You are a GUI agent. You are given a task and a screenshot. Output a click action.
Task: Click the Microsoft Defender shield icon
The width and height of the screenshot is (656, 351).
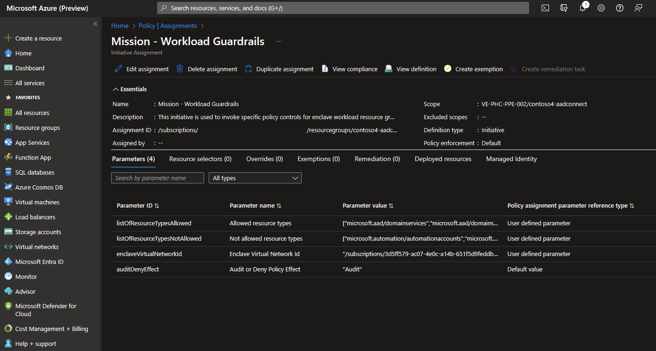point(8,306)
